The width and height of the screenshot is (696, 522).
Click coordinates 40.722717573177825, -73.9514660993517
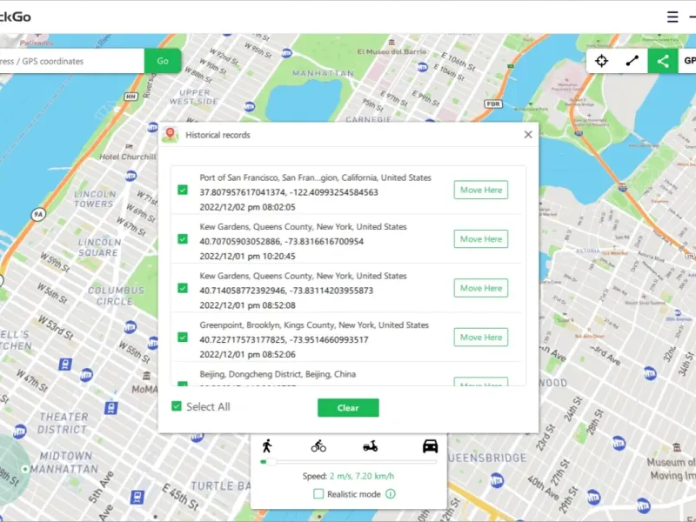284,340
